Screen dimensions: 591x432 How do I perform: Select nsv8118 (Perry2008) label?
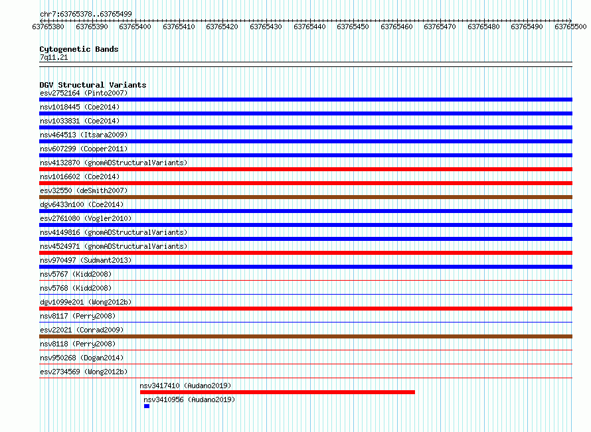pos(78,344)
